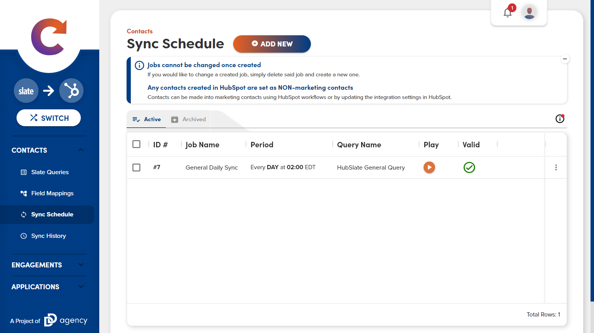Select the checkbox for job #7

click(136, 167)
